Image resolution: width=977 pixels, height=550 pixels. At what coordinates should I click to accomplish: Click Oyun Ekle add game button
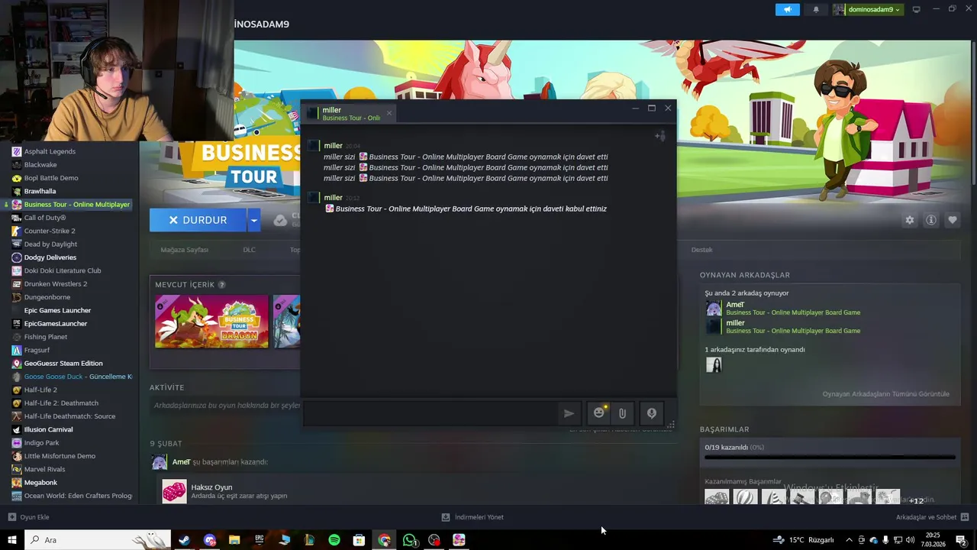(x=28, y=517)
